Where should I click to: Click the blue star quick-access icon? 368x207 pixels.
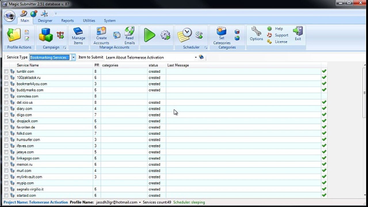tap(44, 14)
